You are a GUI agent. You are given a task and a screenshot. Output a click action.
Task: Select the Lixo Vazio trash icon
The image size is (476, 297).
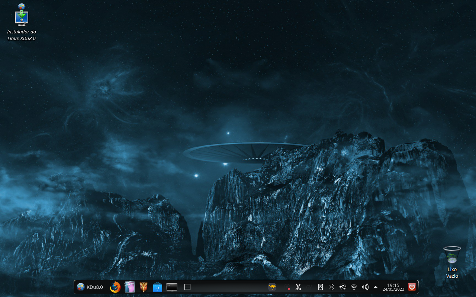452,262
